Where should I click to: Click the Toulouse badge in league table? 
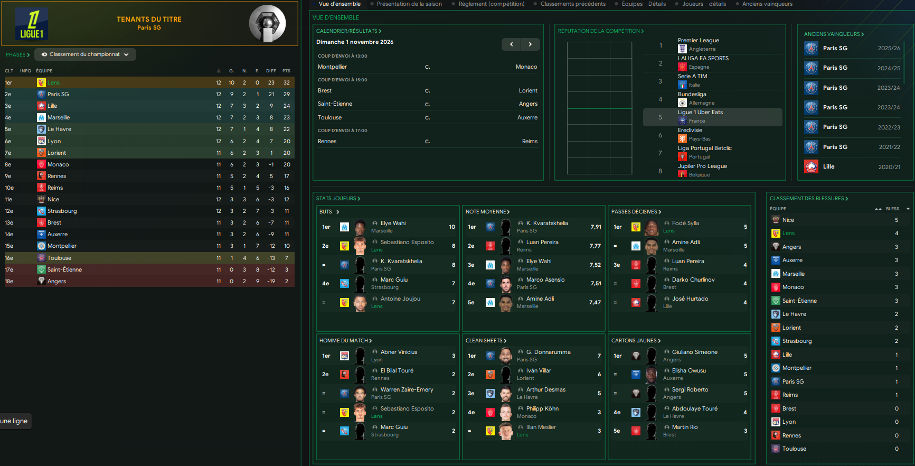click(x=41, y=258)
